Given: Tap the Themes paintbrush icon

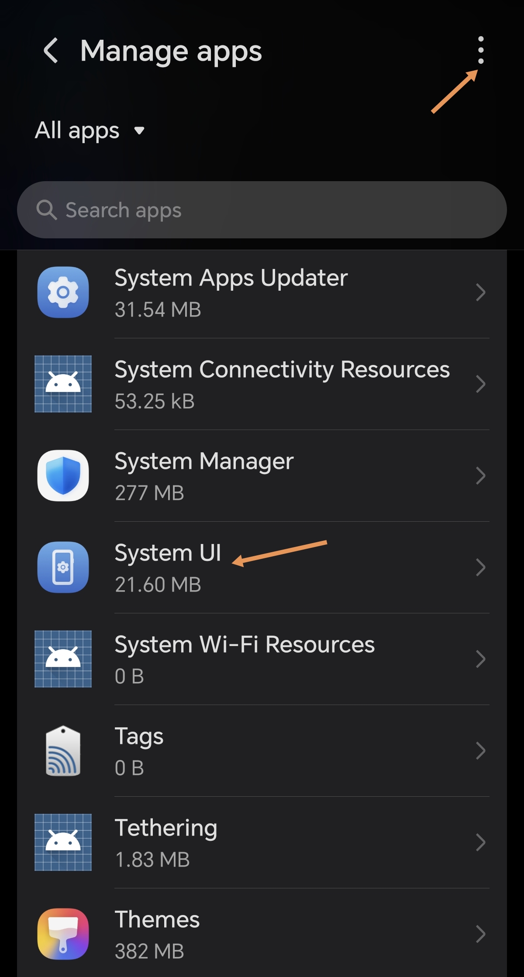Looking at the screenshot, I should [63, 934].
